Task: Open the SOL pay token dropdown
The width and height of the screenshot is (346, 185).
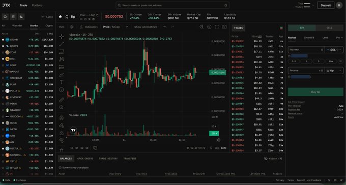Action: [x=334, y=50]
